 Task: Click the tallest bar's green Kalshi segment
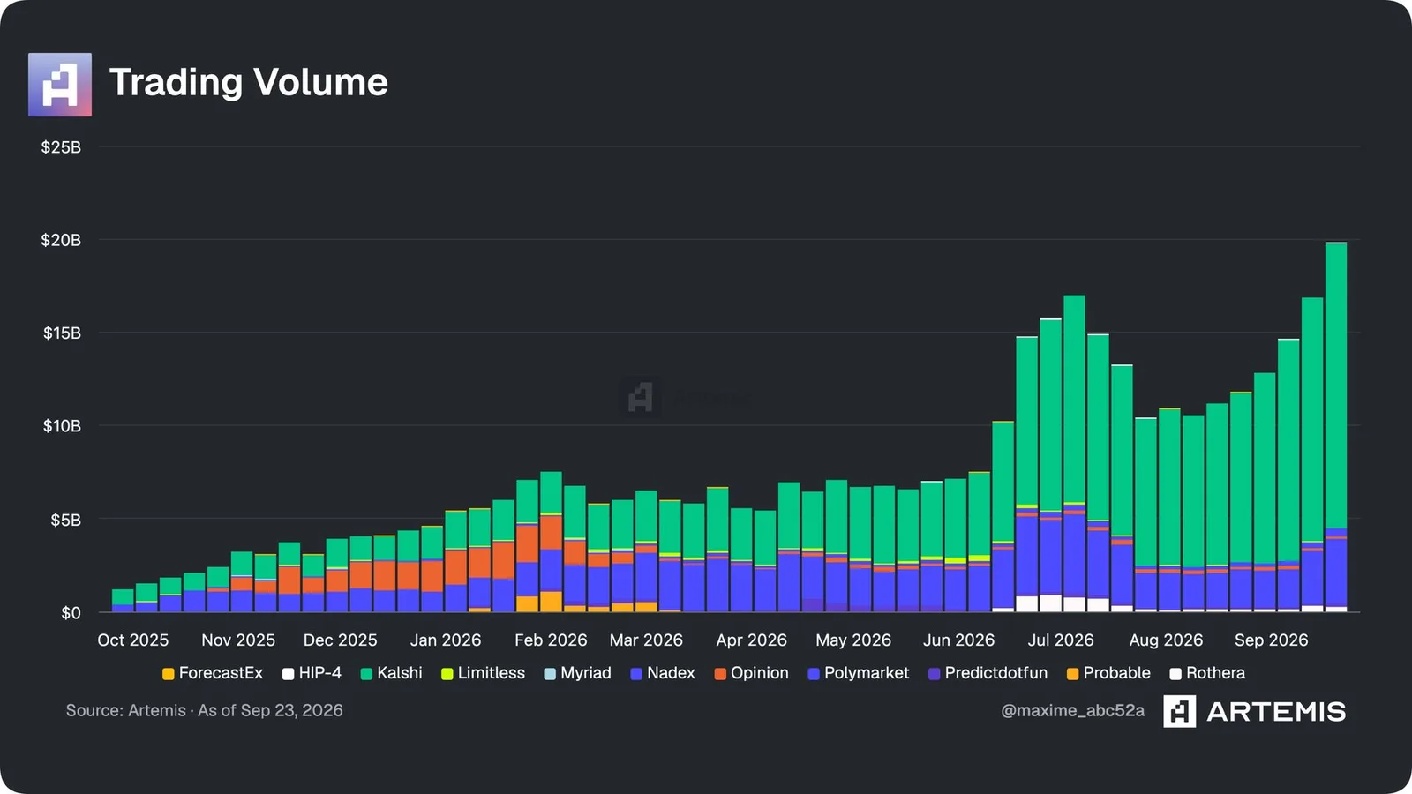tap(1336, 386)
